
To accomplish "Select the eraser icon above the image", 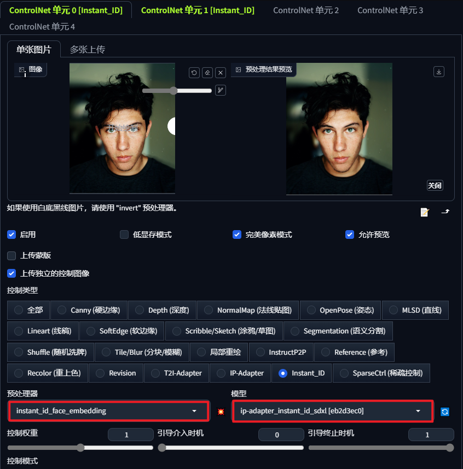I will click(207, 73).
